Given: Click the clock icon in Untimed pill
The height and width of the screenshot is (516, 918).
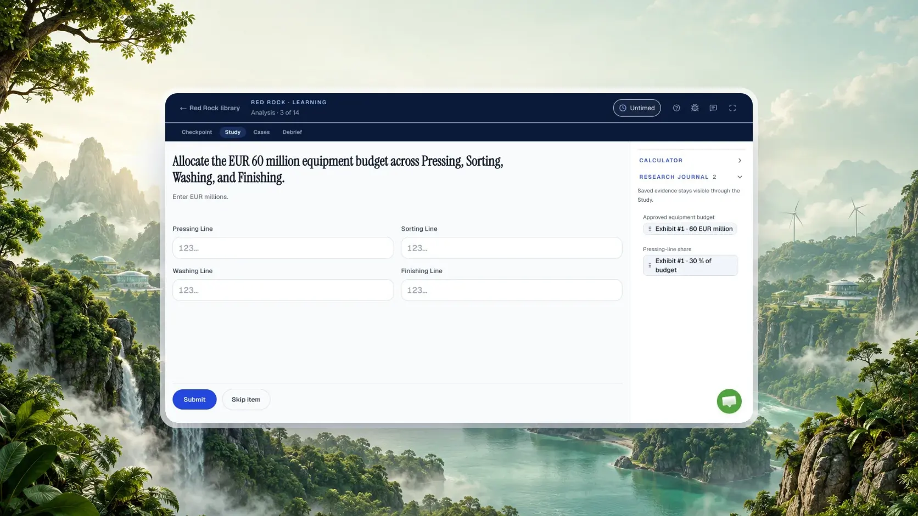Looking at the screenshot, I should click(623, 108).
